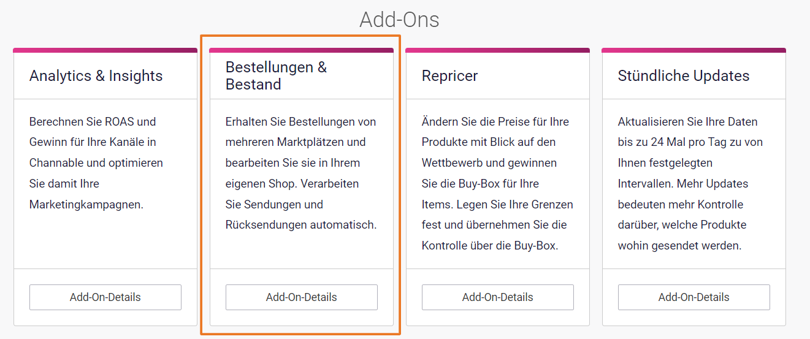Viewport: 810px width, 339px height.
Task: Click the pink bar atop Stündliche Updates card
Action: tap(694, 50)
